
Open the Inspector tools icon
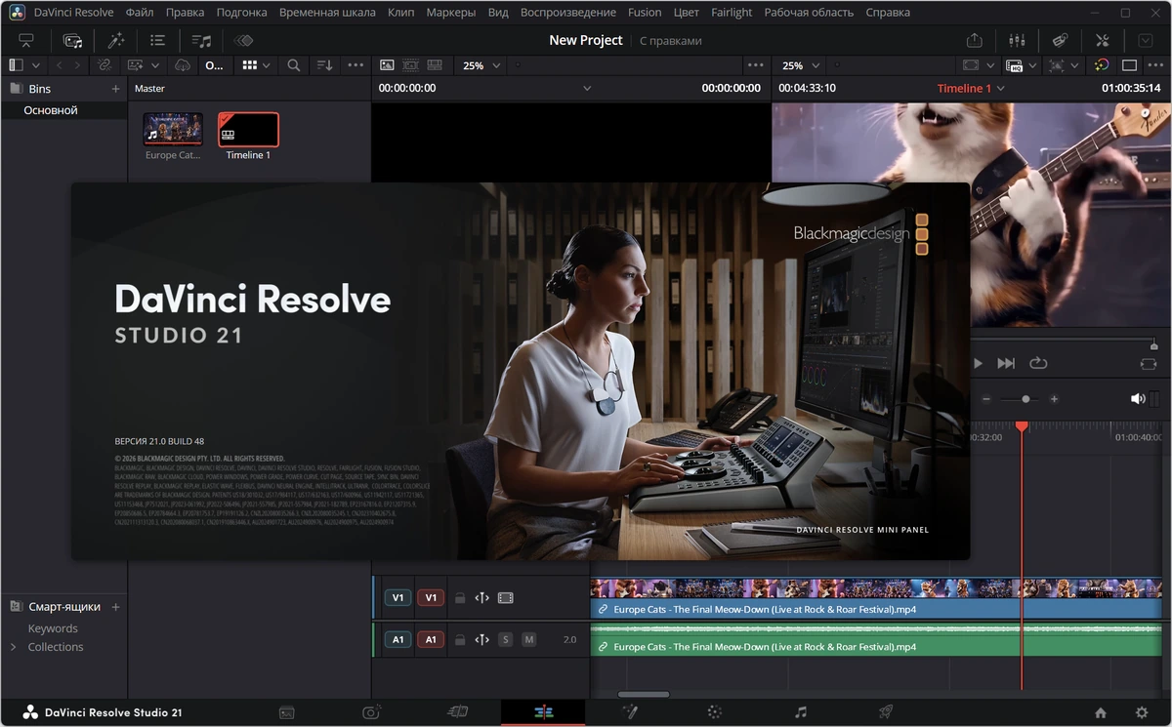click(1103, 40)
